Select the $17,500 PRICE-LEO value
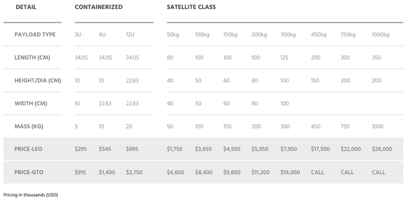 coord(320,149)
